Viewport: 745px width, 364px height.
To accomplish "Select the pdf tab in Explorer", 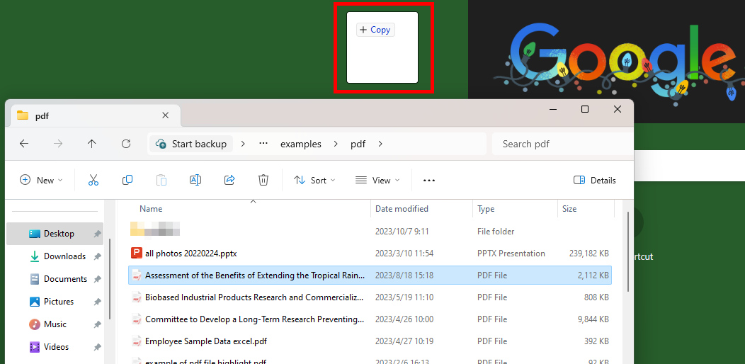I will point(95,115).
